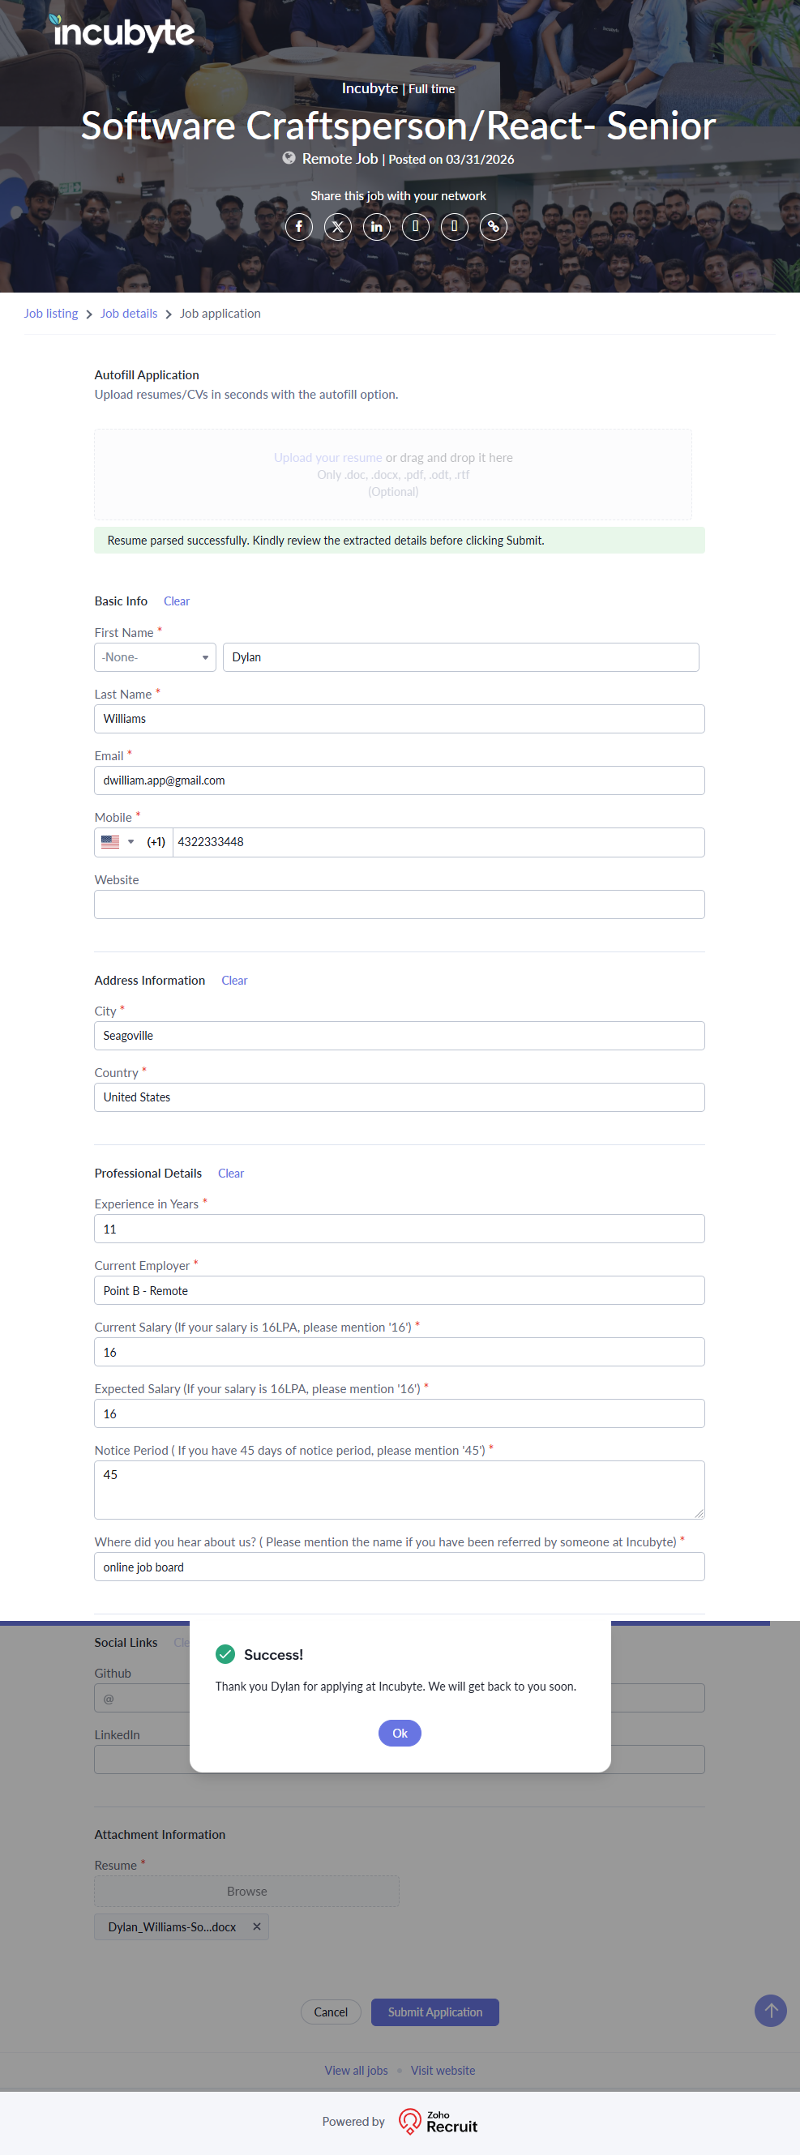The height and width of the screenshot is (2155, 800).
Task: Navigate to Job details breadcrumb
Action: [x=129, y=314]
